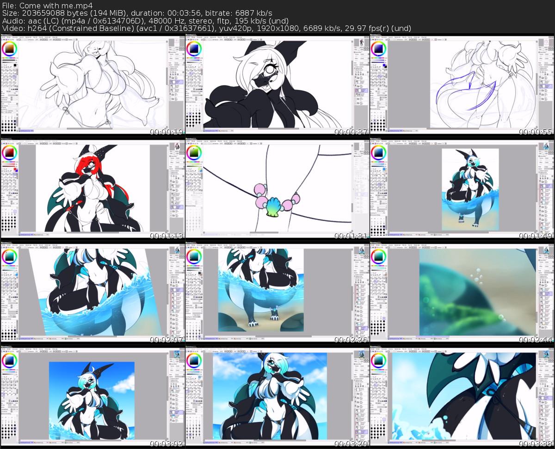Select the highlighted layer in the 00:00:19 frame

click(x=176, y=82)
